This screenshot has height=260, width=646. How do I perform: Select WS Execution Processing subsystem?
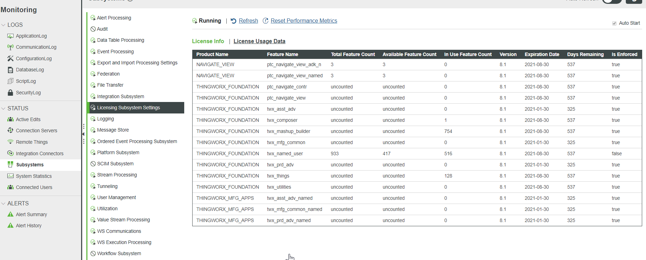click(x=124, y=242)
